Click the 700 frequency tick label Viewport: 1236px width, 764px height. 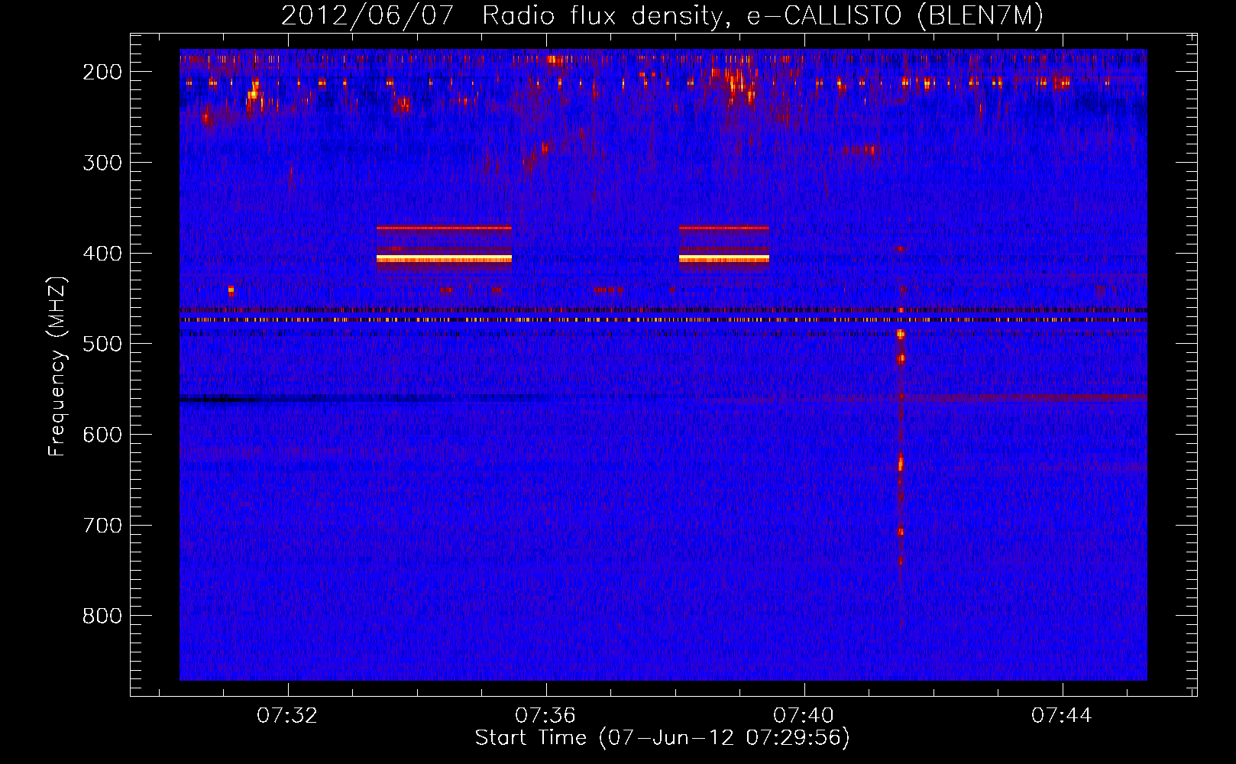(102, 526)
